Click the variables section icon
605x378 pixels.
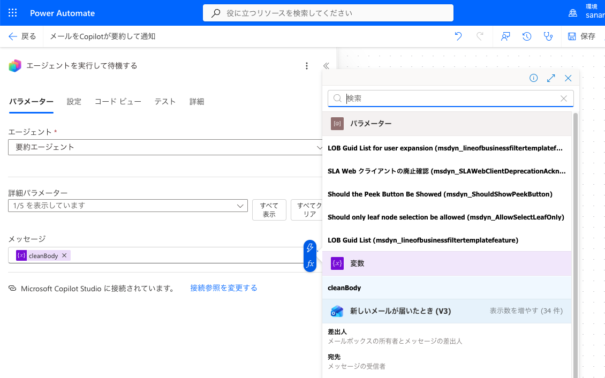337,263
